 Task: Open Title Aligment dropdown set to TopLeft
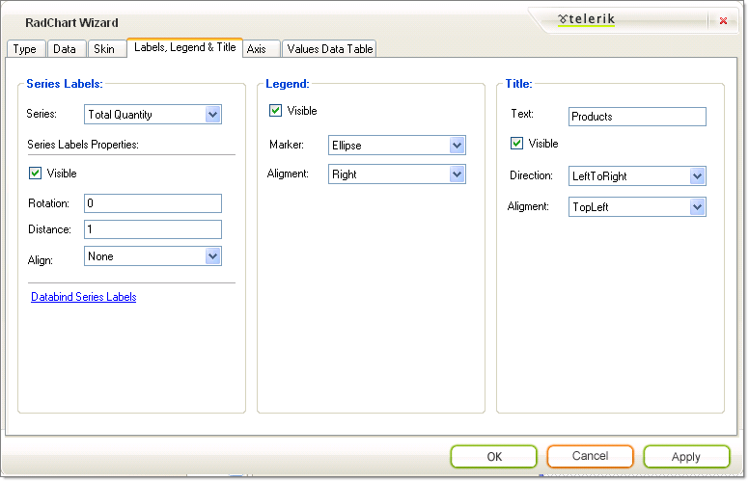(637, 207)
